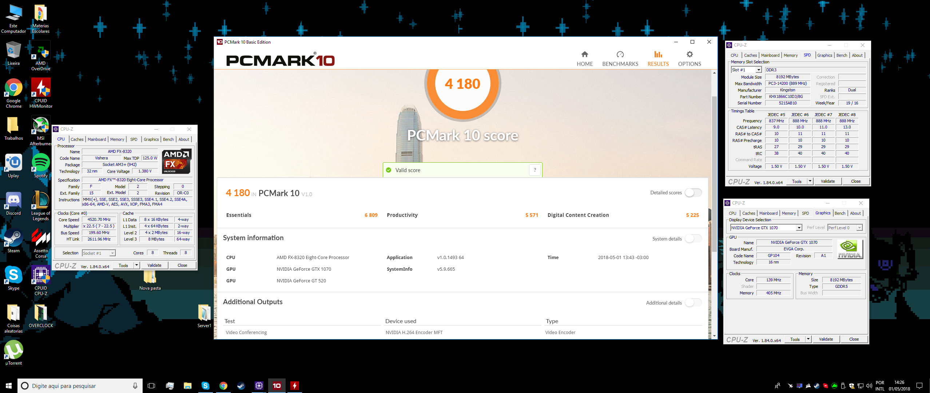The width and height of the screenshot is (930, 393).
Task: Open File Explorer from taskbar
Action: (187, 386)
